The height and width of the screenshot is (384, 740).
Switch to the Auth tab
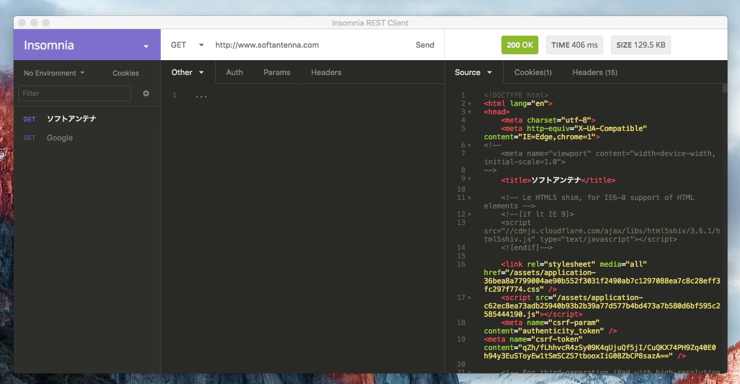(x=234, y=73)
